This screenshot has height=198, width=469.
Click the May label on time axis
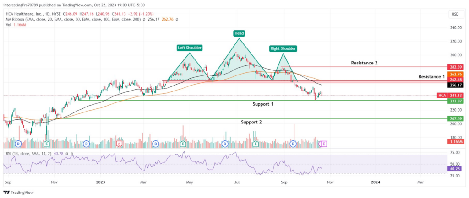point(189,181)
